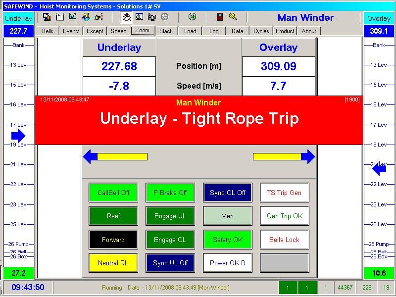Click the Underlay position value 227.68
The image size is (396, 297).
tap(119, 66)
